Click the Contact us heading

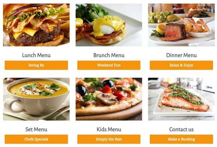coord(181,129)
